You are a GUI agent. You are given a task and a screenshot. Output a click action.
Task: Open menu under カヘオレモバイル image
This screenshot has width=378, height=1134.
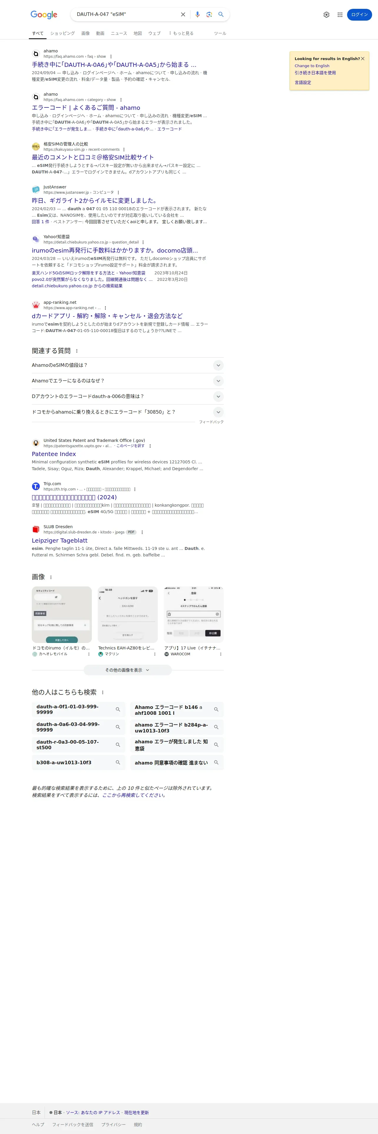click(x=89, y=654)
